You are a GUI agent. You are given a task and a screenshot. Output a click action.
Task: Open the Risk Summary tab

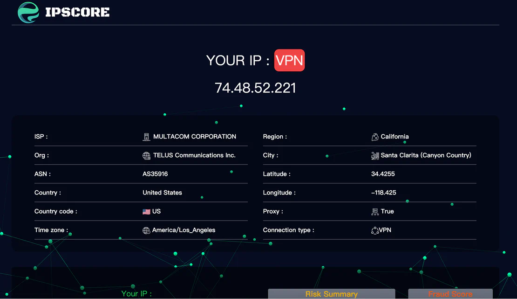331,294
